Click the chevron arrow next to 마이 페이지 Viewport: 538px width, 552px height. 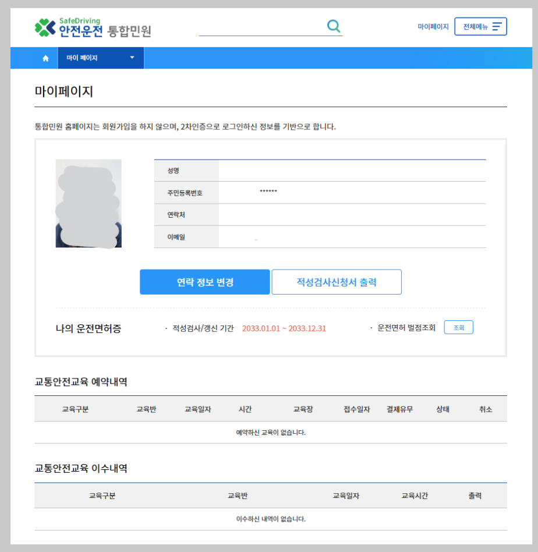tap(132, 58)
